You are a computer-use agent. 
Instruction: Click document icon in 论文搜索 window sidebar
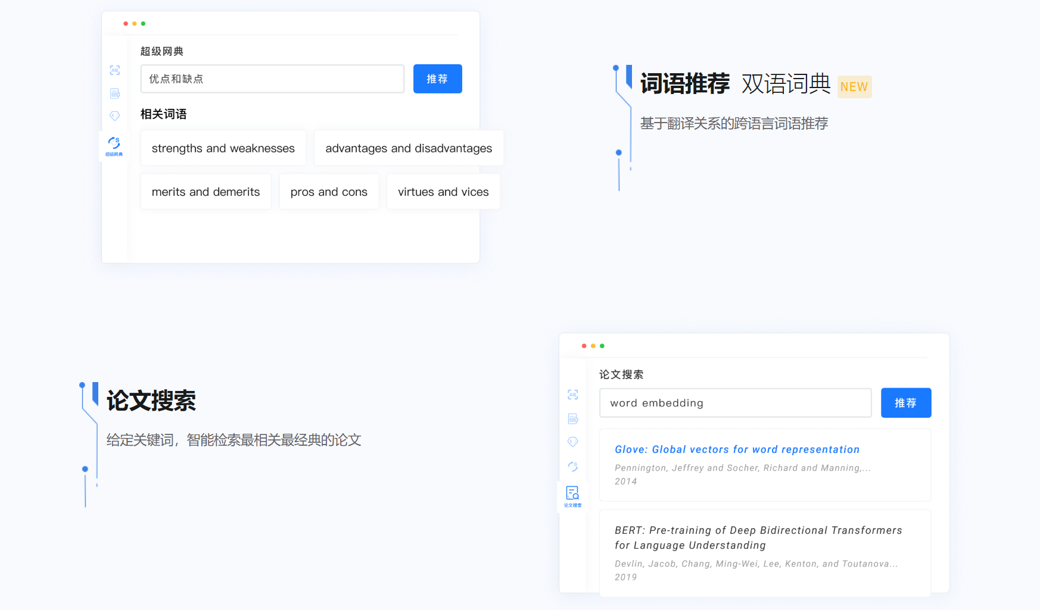coord(573,419)
